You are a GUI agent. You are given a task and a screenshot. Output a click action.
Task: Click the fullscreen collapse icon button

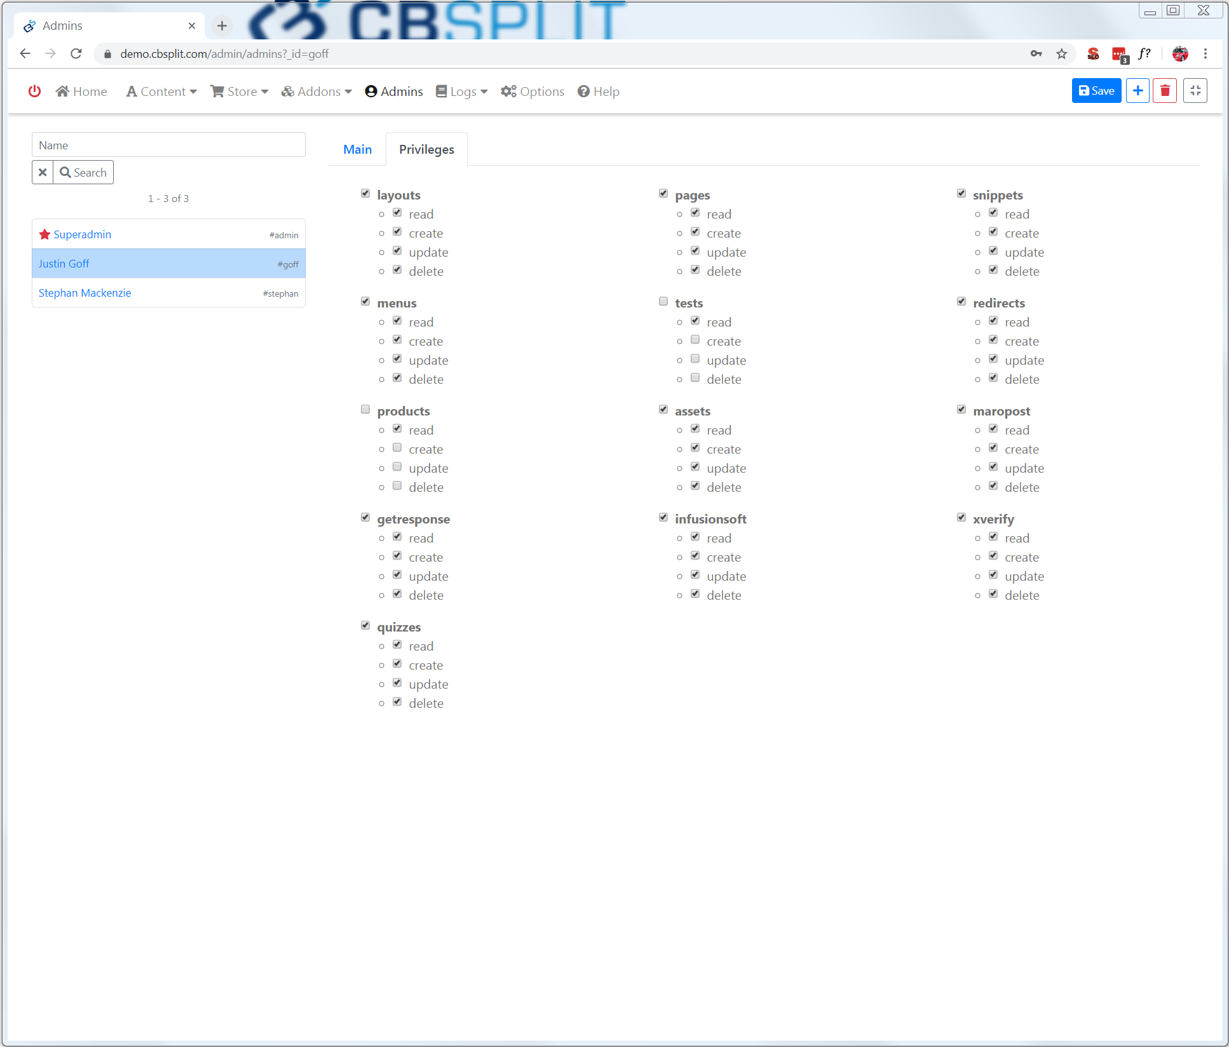[x=1195, y=91]
